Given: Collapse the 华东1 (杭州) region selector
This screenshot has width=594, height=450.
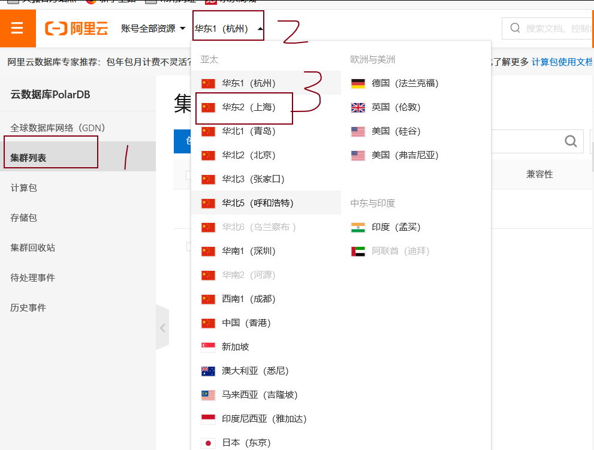Looking at the screenshot, I should pos(228,28).
